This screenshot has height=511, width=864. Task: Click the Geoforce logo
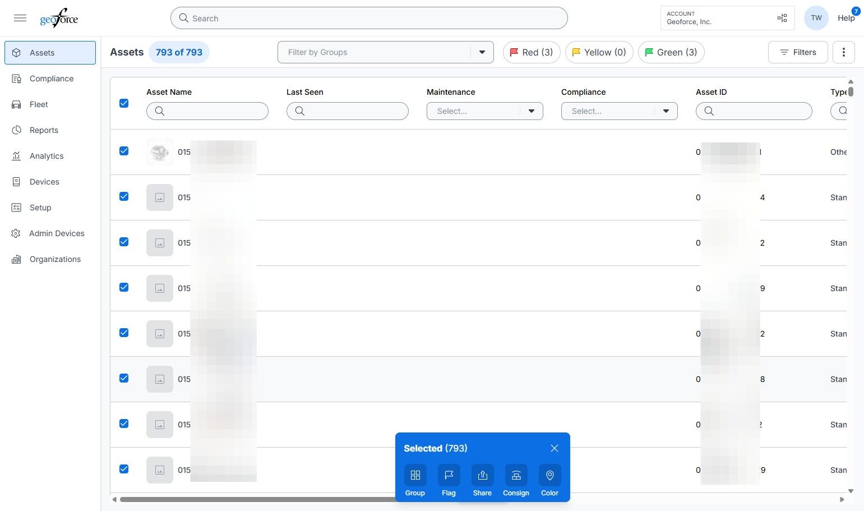click(59, 18)
